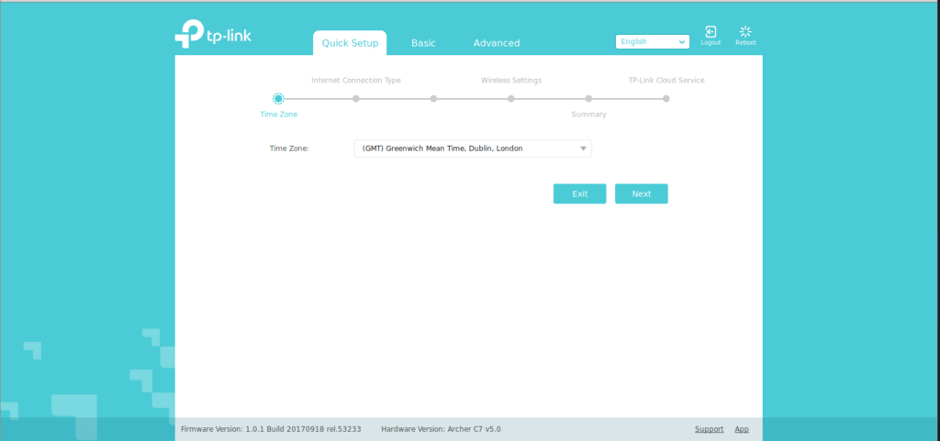940x441 pixels.
Task: Click the Next button
Action: tap(641, 193)
